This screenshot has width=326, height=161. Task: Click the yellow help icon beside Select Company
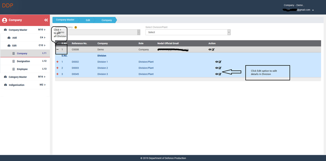(75, 27)
